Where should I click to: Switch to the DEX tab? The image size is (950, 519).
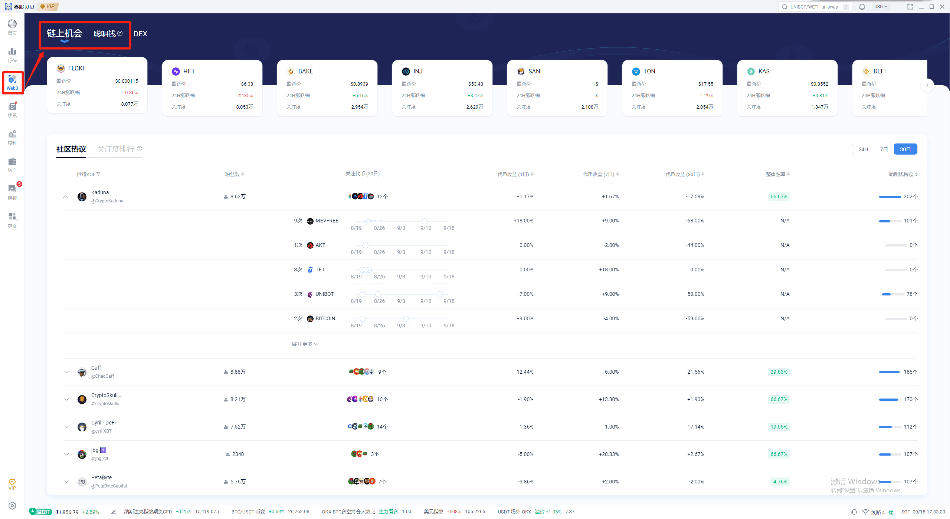(140, 34)
